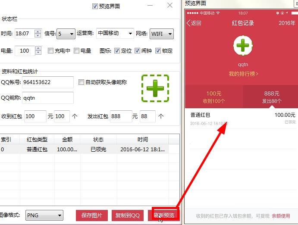Image resolution: width=298 pixels, height=225 pixels.
Task: Click the index 0 cell in table
Action: pos(10,150)
